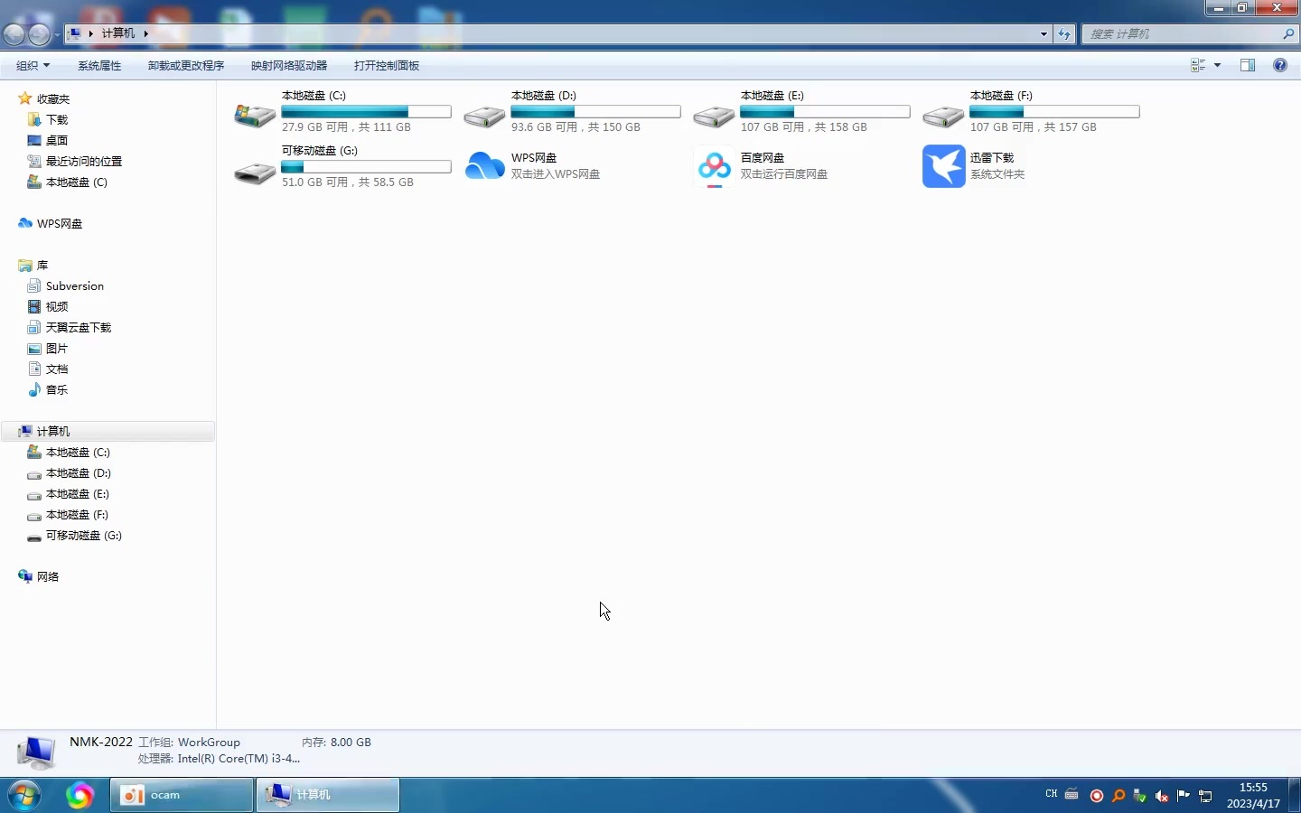Click 系统属性 in the toolbar
The image size is (1301, 813).
[99, 66]
